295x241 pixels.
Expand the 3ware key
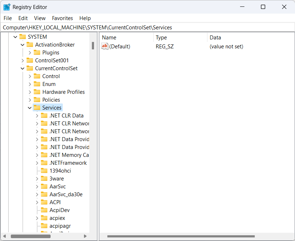click(37, 179)
